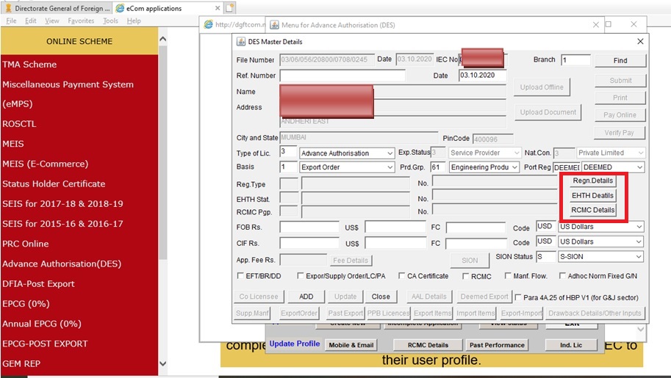Open Engineering Products group dropdown

[x=484, y=167]
